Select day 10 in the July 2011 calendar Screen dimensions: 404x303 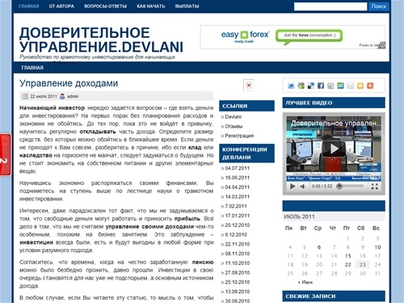click(x=377, y=247)
